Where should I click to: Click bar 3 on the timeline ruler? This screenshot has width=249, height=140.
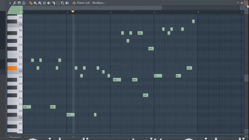[x=111, y=12]
